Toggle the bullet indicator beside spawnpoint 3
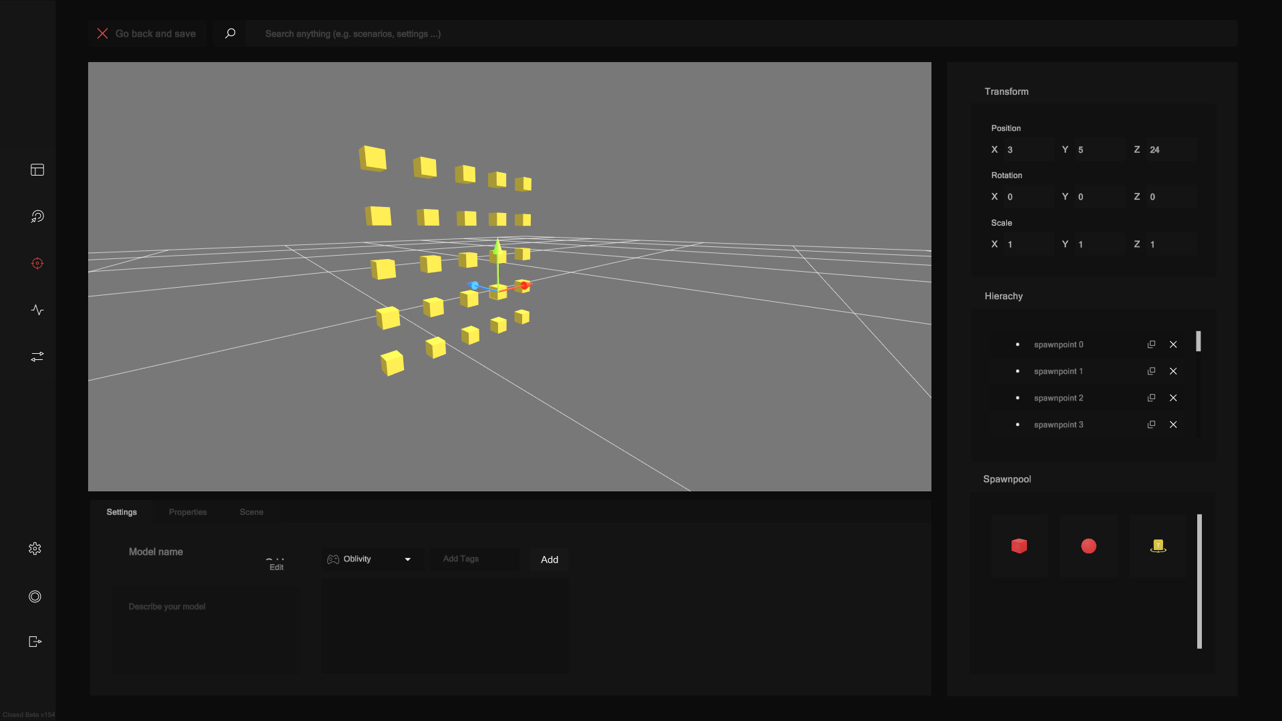This screenshot has width=1282, height=721. click(1018, 425)
